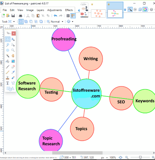
Task: Select the Ellipse Select tool
Action: 8,50
